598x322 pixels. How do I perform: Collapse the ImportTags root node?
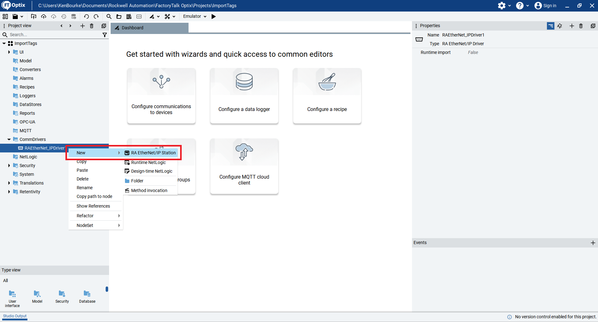4,43
